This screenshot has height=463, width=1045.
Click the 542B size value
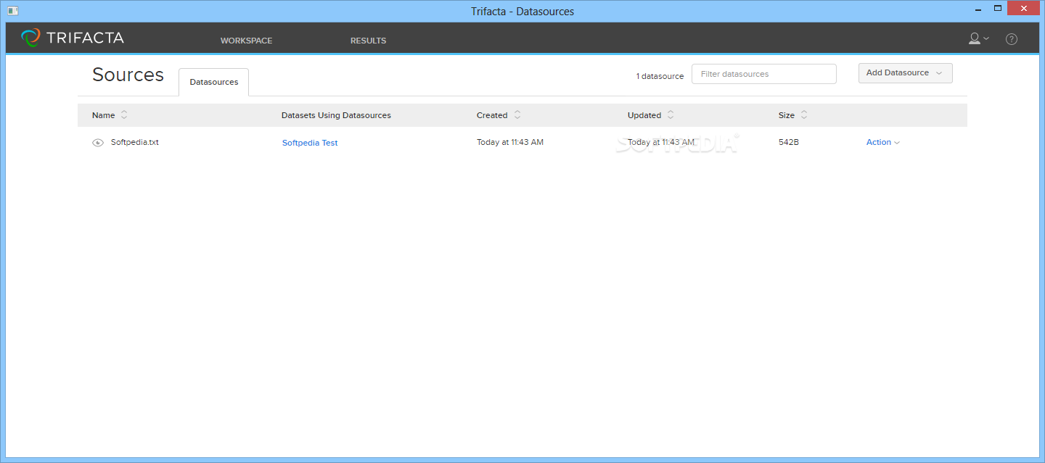[x=789, y=142]
